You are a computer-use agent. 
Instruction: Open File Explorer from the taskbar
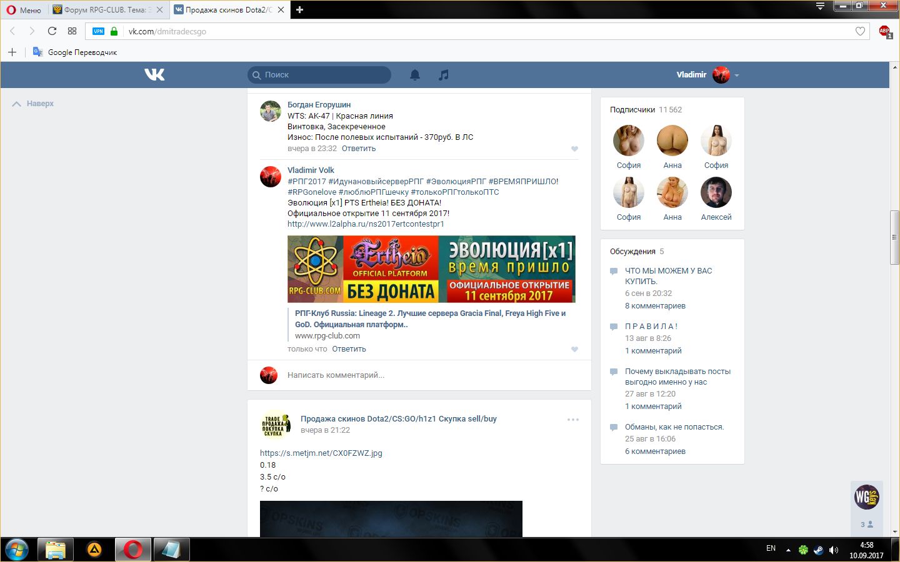click(56, 550)
